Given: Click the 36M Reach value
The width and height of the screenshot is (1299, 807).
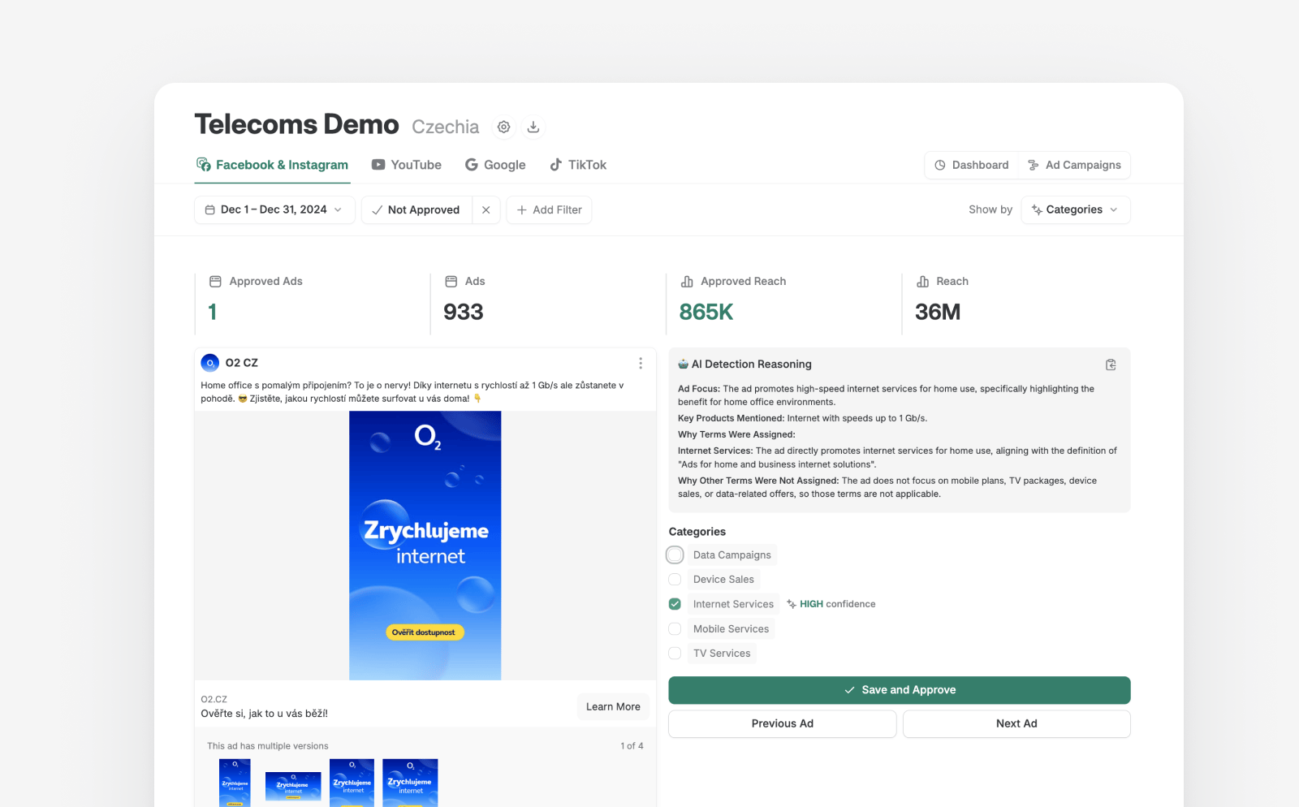Looking at the screenshot, I should click(938, 312).
